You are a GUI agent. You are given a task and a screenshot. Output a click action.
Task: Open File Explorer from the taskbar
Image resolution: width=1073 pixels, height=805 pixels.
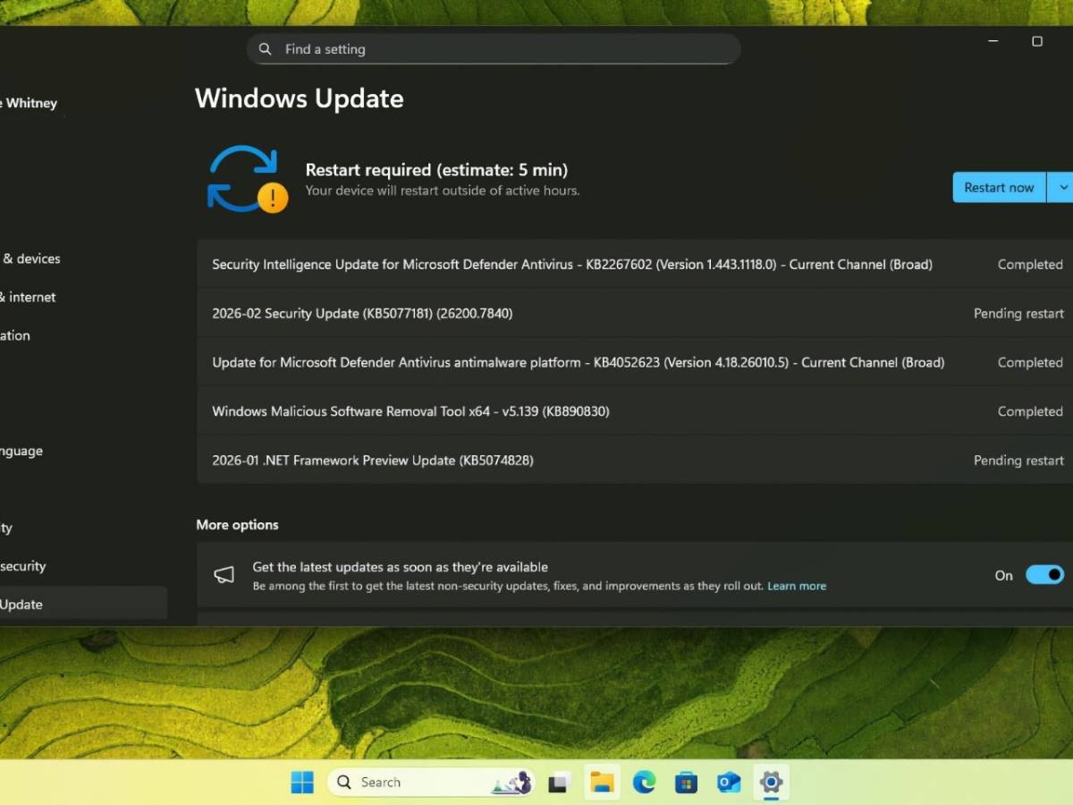(602, 783)
